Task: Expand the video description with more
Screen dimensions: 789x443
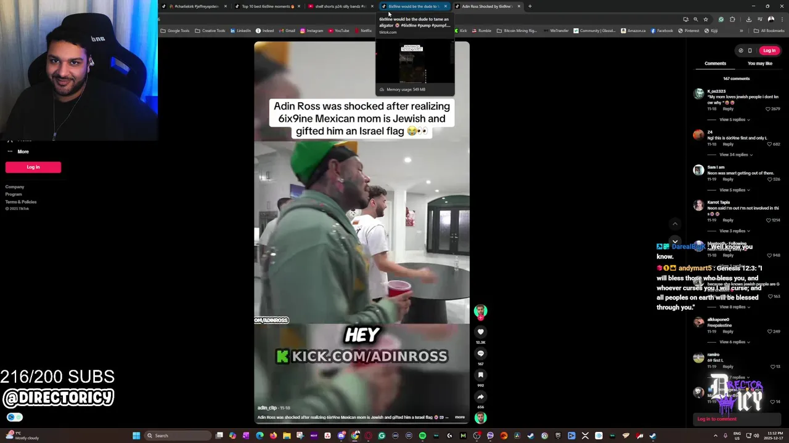Action: pos(460,417)
